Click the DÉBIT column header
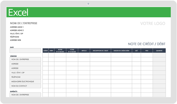The height and width of the screenshot is (104, 177). (x=51, y=51)
